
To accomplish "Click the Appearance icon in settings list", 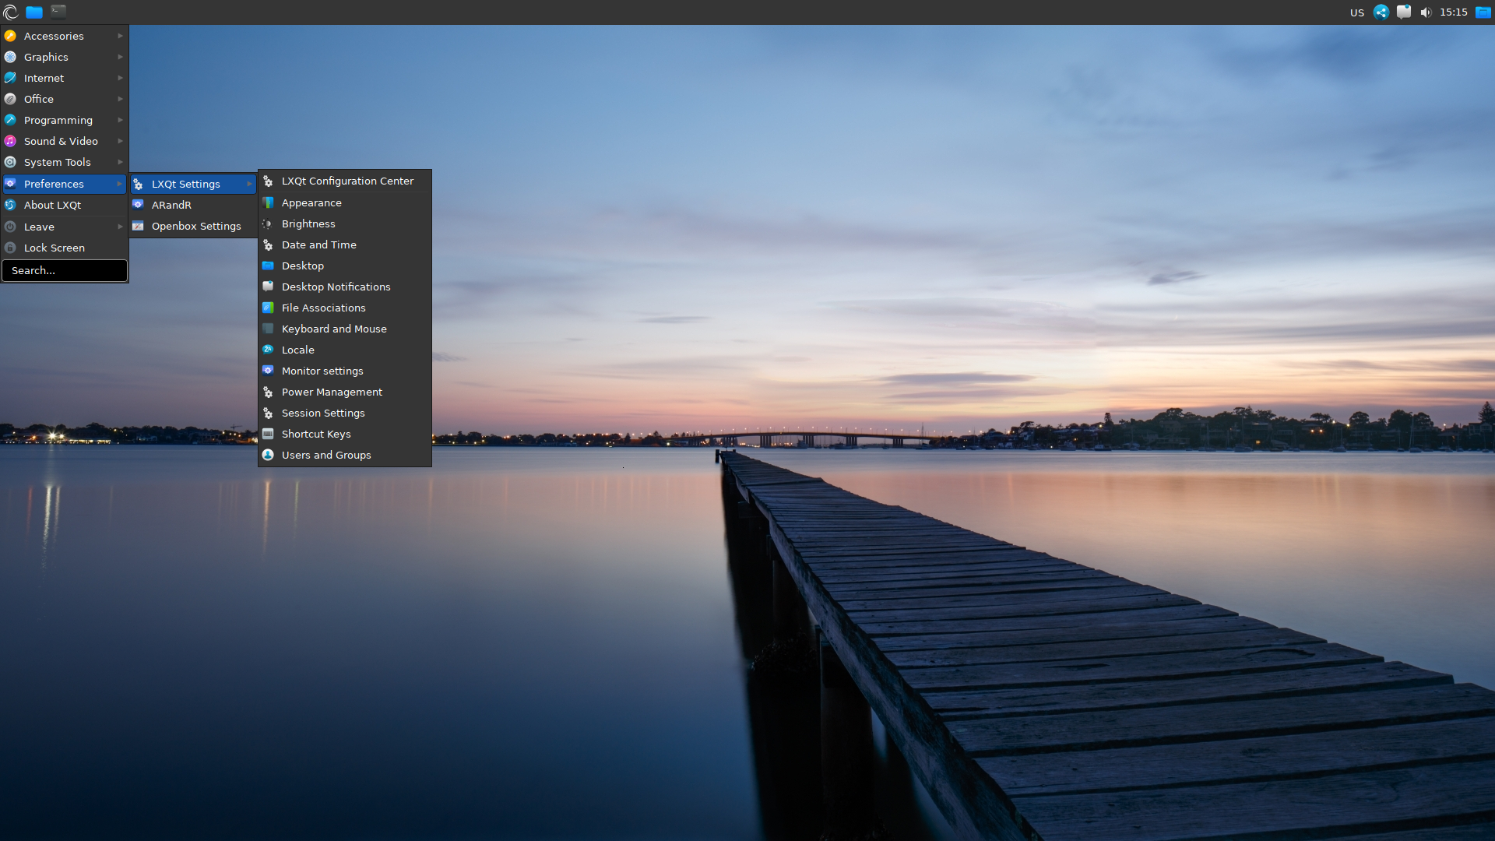I will click(x=268, y=202).
